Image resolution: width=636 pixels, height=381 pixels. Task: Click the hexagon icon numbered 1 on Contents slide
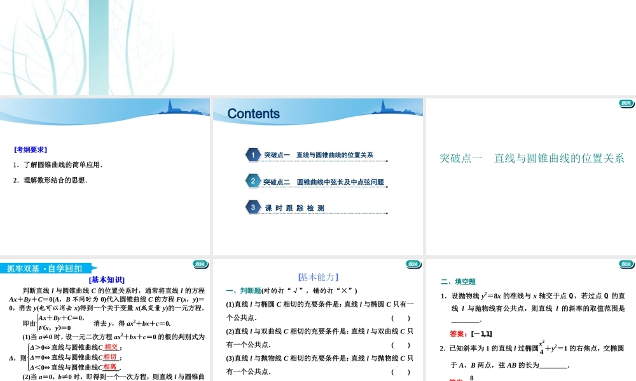252,154
